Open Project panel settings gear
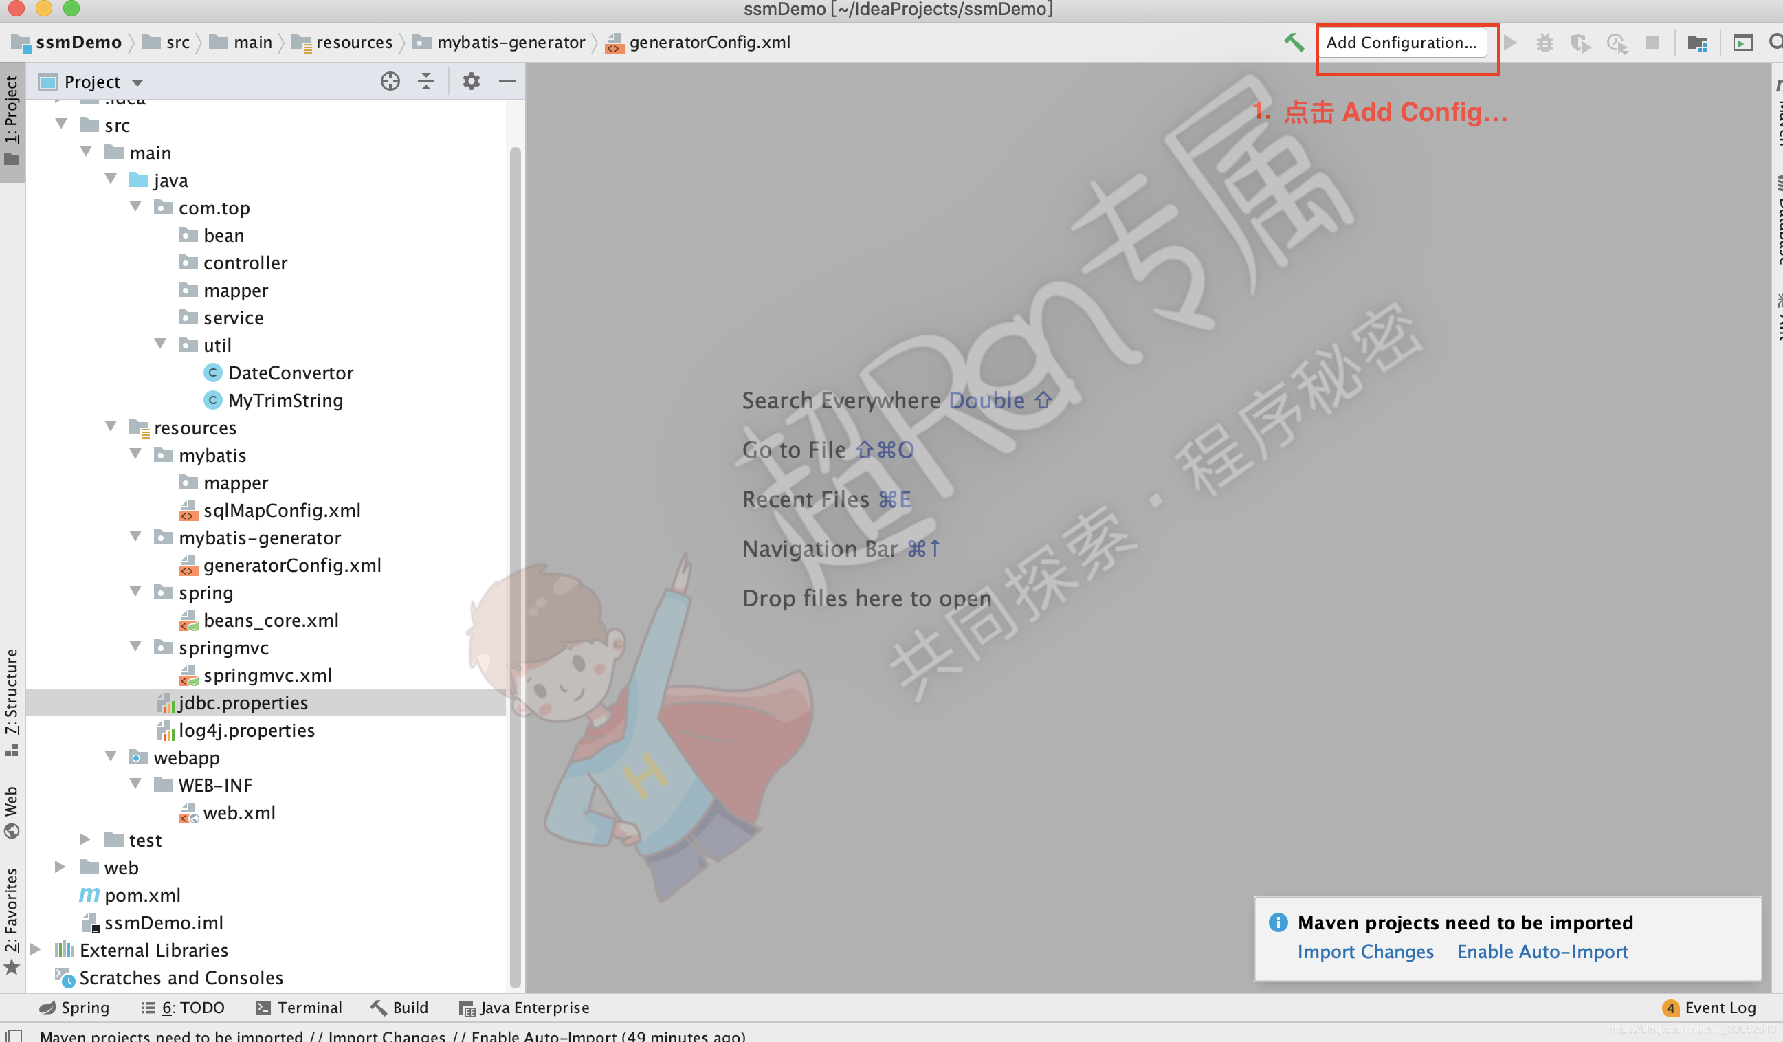 pos(472,81)
